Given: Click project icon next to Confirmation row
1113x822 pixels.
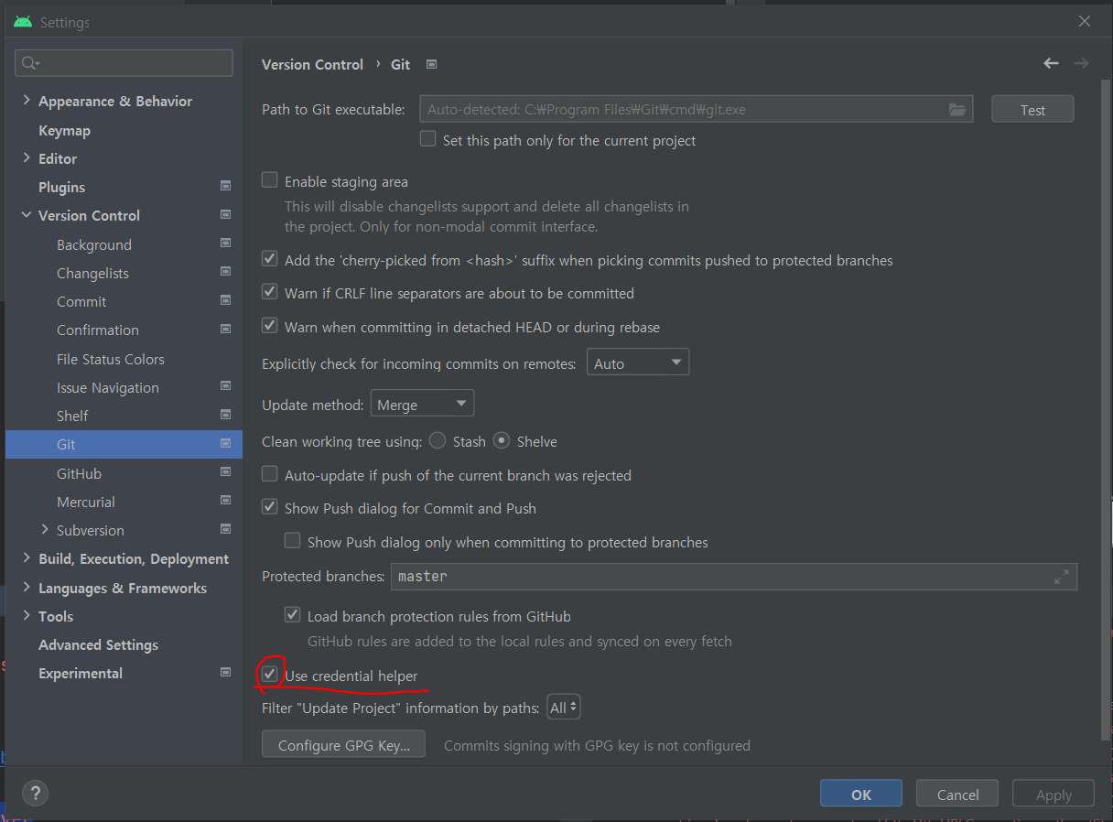Looking at the screenshot, I should coord(225,329).
